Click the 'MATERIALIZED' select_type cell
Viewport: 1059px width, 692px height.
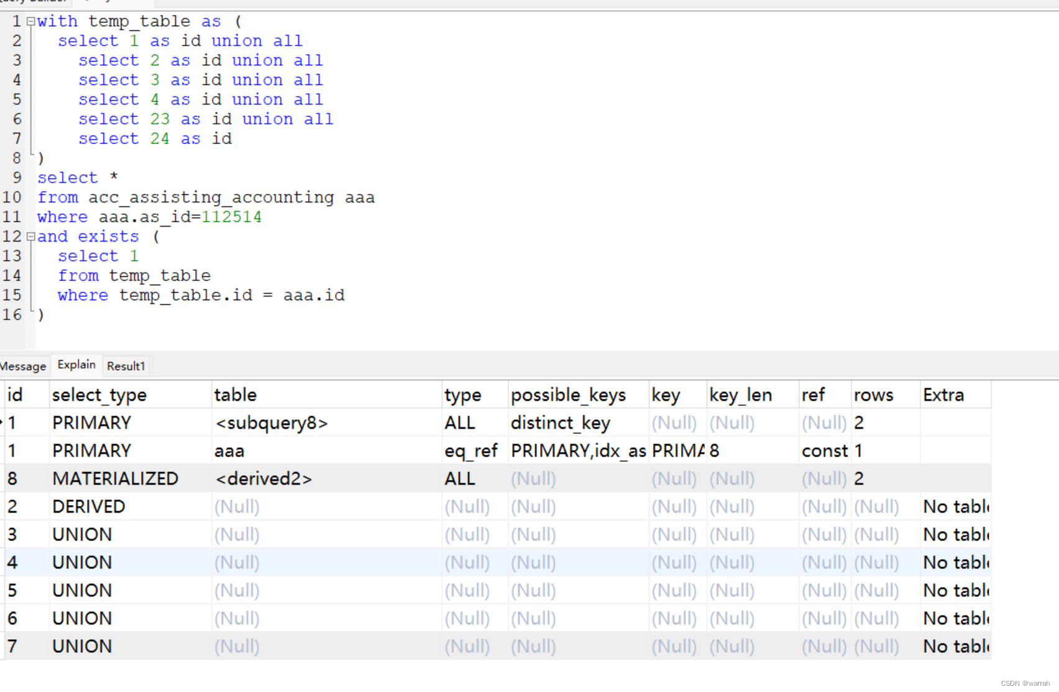[x=130, y=478]
